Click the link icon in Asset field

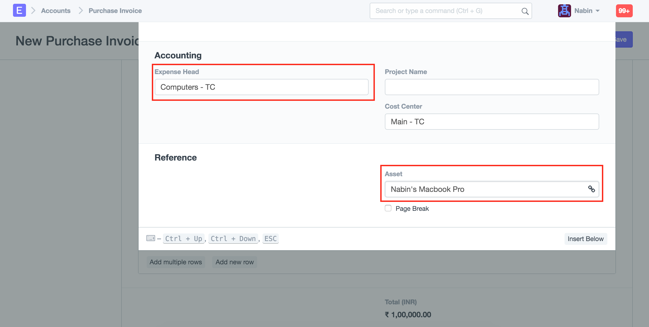(591, 189)
